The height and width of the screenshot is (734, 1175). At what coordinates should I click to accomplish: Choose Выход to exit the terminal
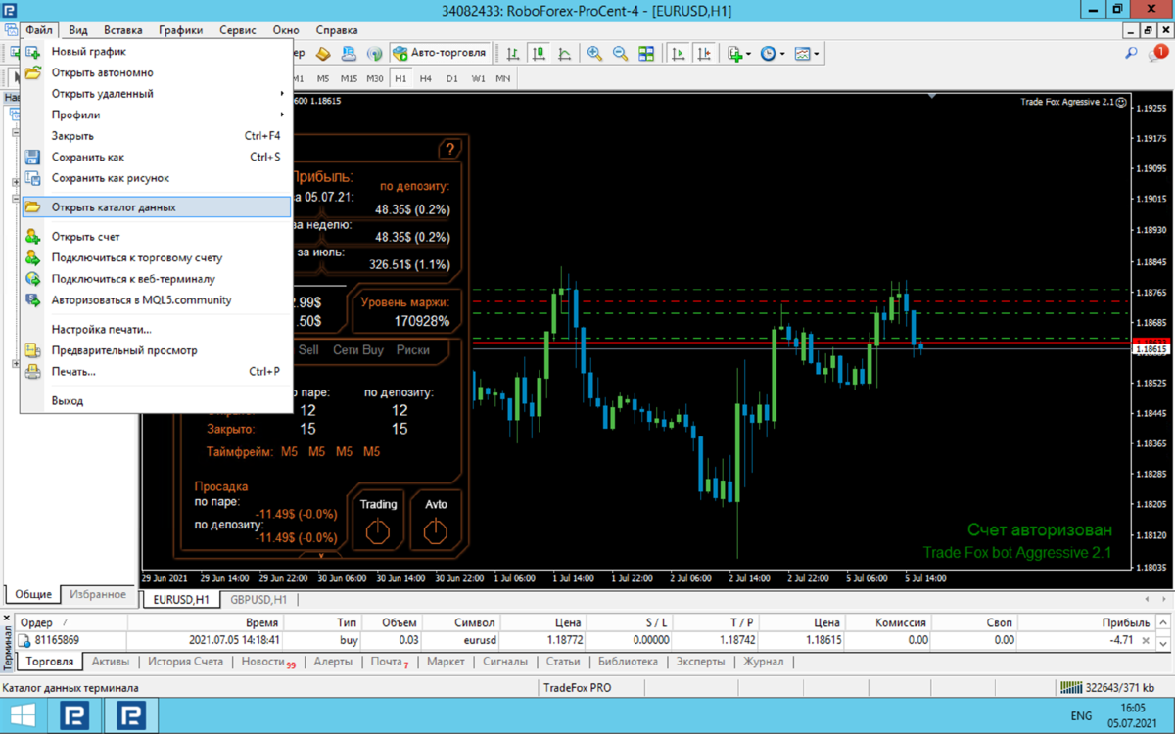pyautogui.click(x=157, y=401)
